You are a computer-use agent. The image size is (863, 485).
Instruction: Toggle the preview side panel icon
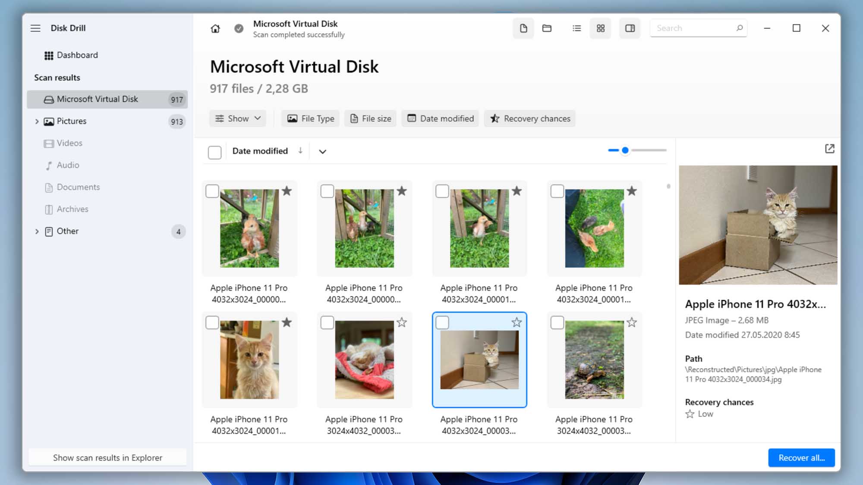coord(630,28)
